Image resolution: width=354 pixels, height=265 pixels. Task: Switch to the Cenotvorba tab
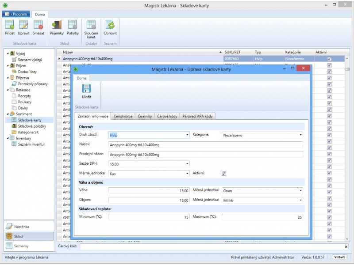pos(123,117)
